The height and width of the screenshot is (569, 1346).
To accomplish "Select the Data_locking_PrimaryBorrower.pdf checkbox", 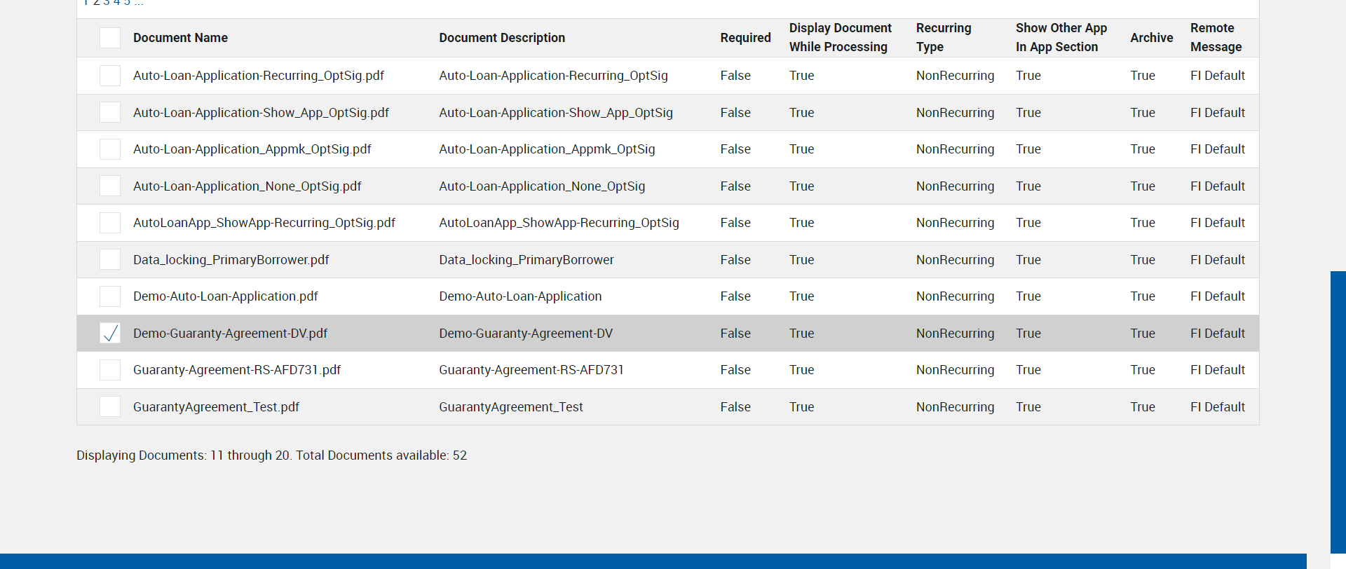I will (110, 260).
